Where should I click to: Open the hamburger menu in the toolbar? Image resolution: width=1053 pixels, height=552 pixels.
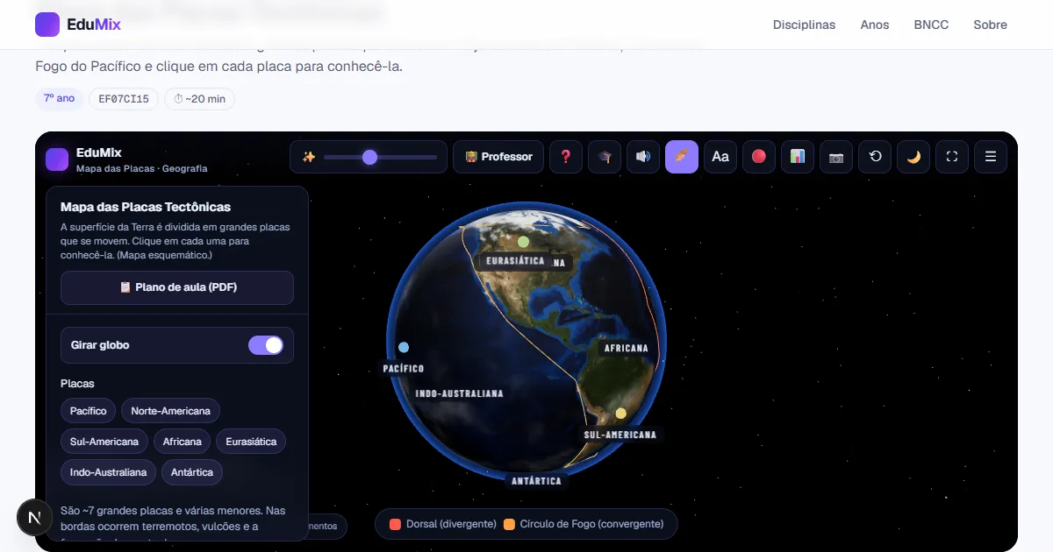(991, 157)
